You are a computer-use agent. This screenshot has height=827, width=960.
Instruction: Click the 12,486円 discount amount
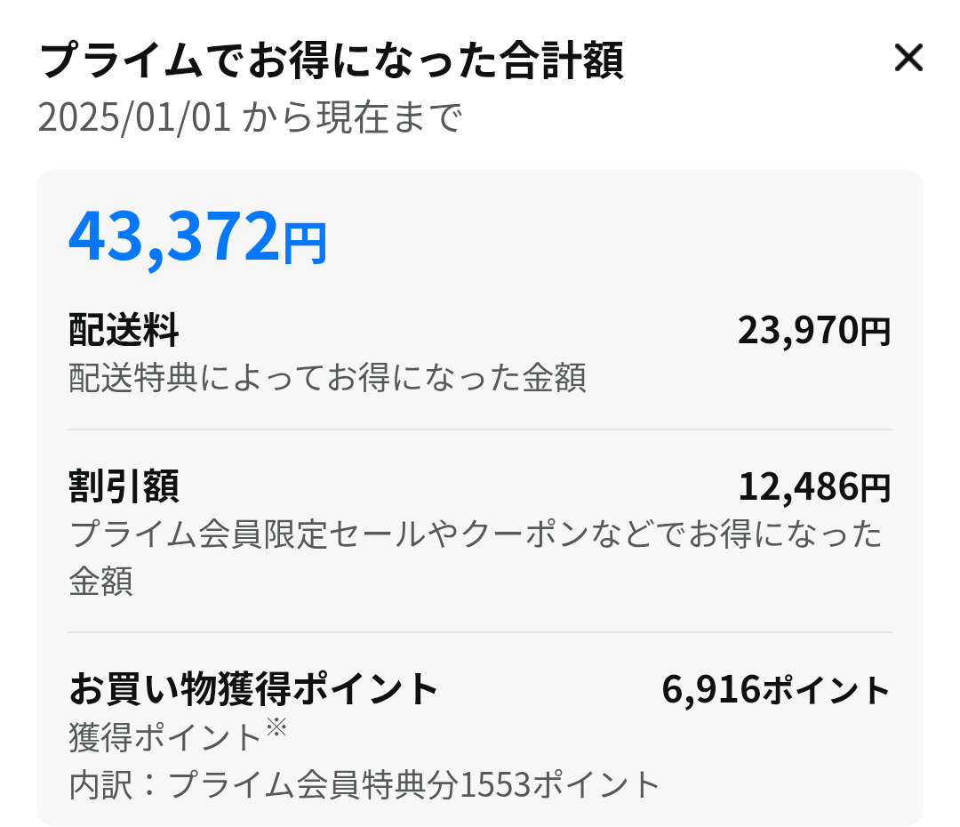[813, 486]
